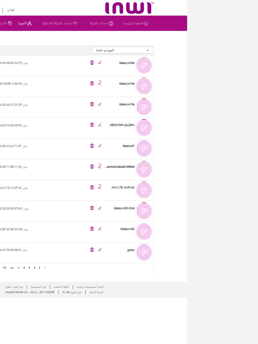Open the wireless network settings tab
Image resolution: width=258 pixels, height=344 pixels.
point(60,24)
